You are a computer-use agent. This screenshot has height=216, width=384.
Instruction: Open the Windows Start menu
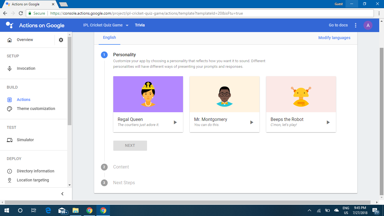(7, 210)
